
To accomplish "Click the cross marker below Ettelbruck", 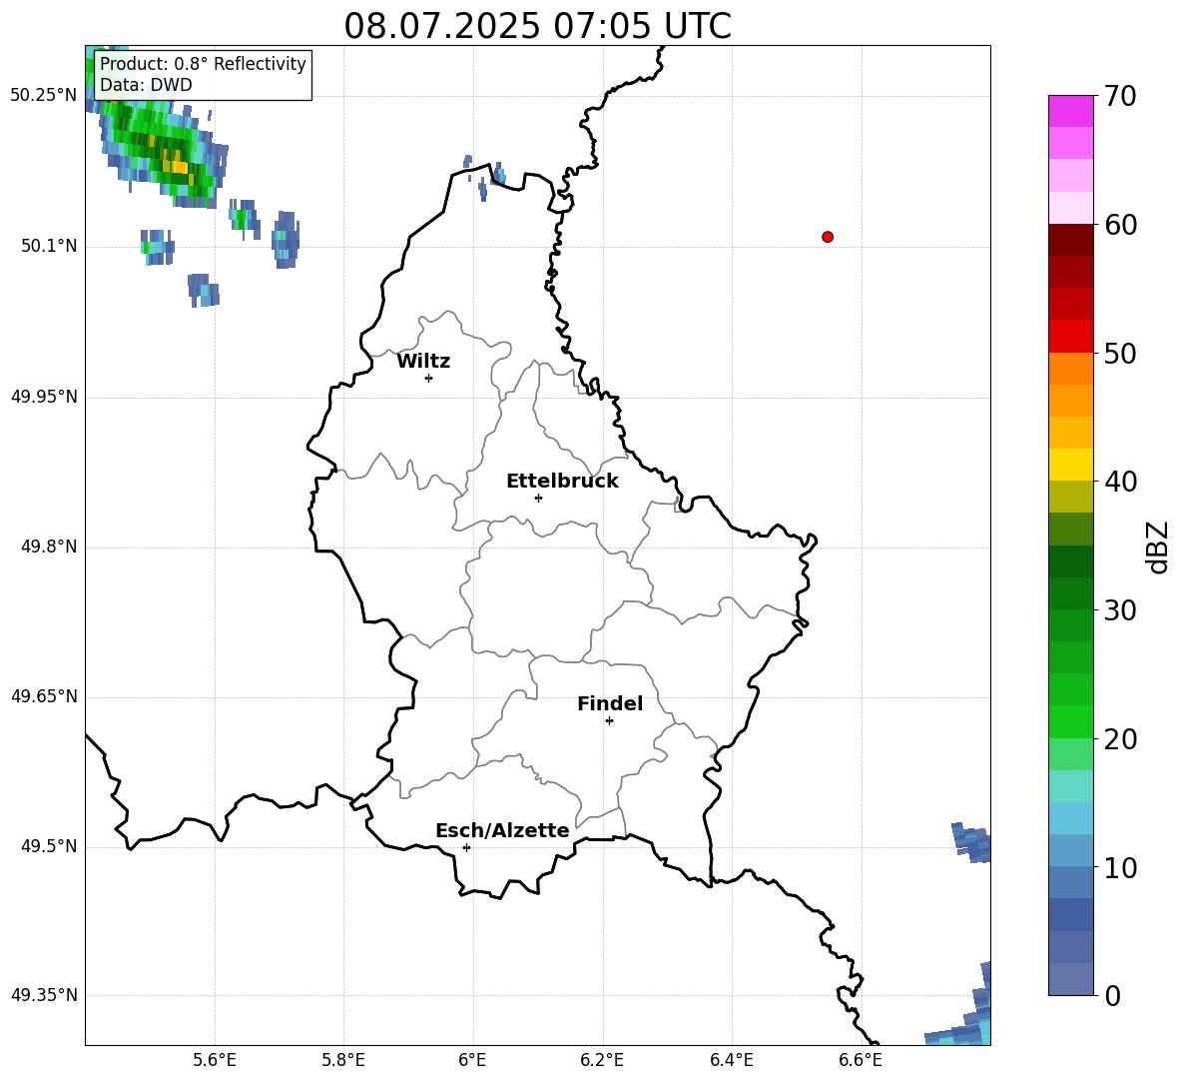I will click(538, 498).
